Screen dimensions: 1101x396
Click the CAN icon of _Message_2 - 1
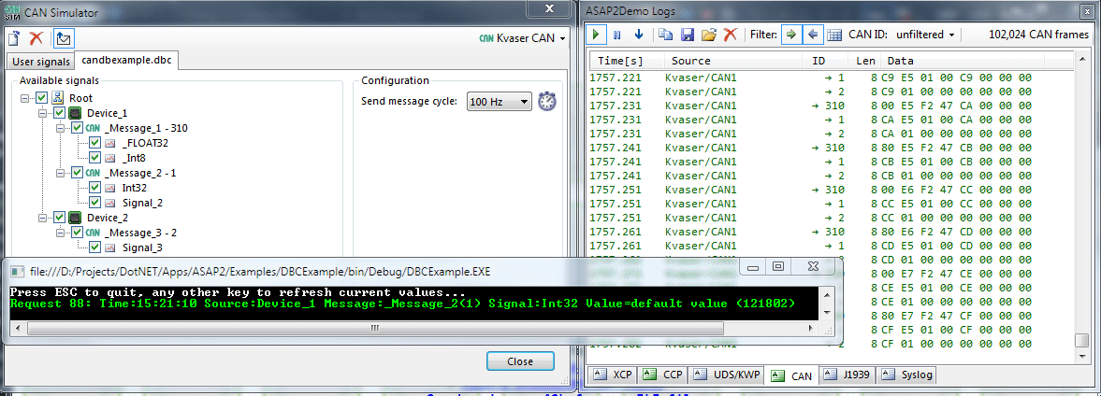pos(93,173)
